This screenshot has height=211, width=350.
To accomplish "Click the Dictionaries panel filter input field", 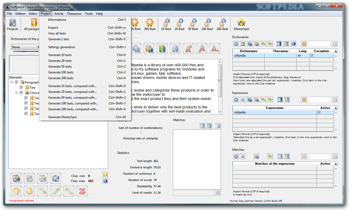I will pos(319,44).
